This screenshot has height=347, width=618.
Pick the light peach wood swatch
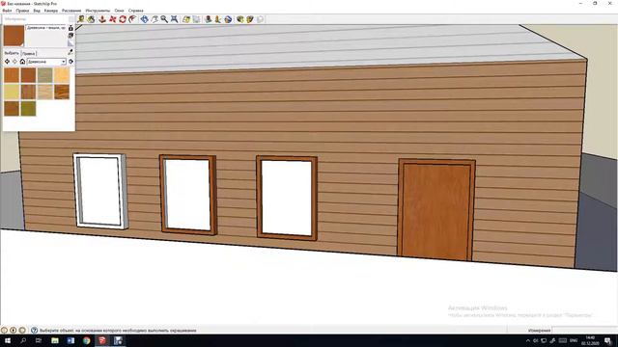point(62,75)
